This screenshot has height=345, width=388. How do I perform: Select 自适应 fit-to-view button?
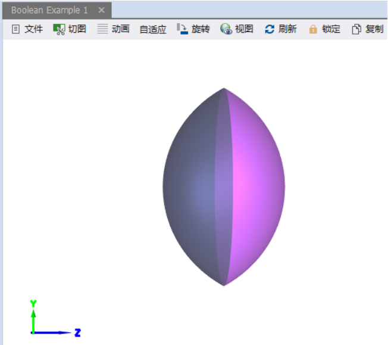(x=153, y=29)
